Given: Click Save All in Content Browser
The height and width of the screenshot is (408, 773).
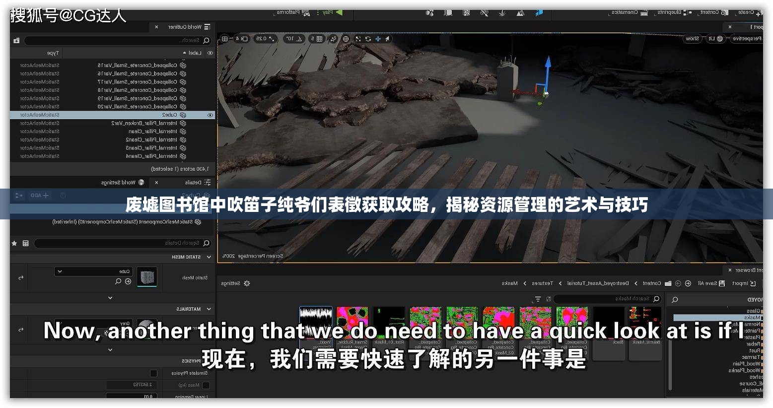Looking at the screenshot, I should [x=711, y=283].
